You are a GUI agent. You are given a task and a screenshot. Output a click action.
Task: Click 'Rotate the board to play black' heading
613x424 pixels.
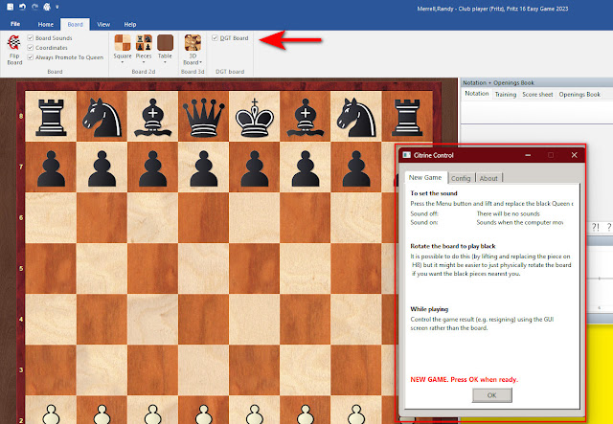[x=453, y=246]
